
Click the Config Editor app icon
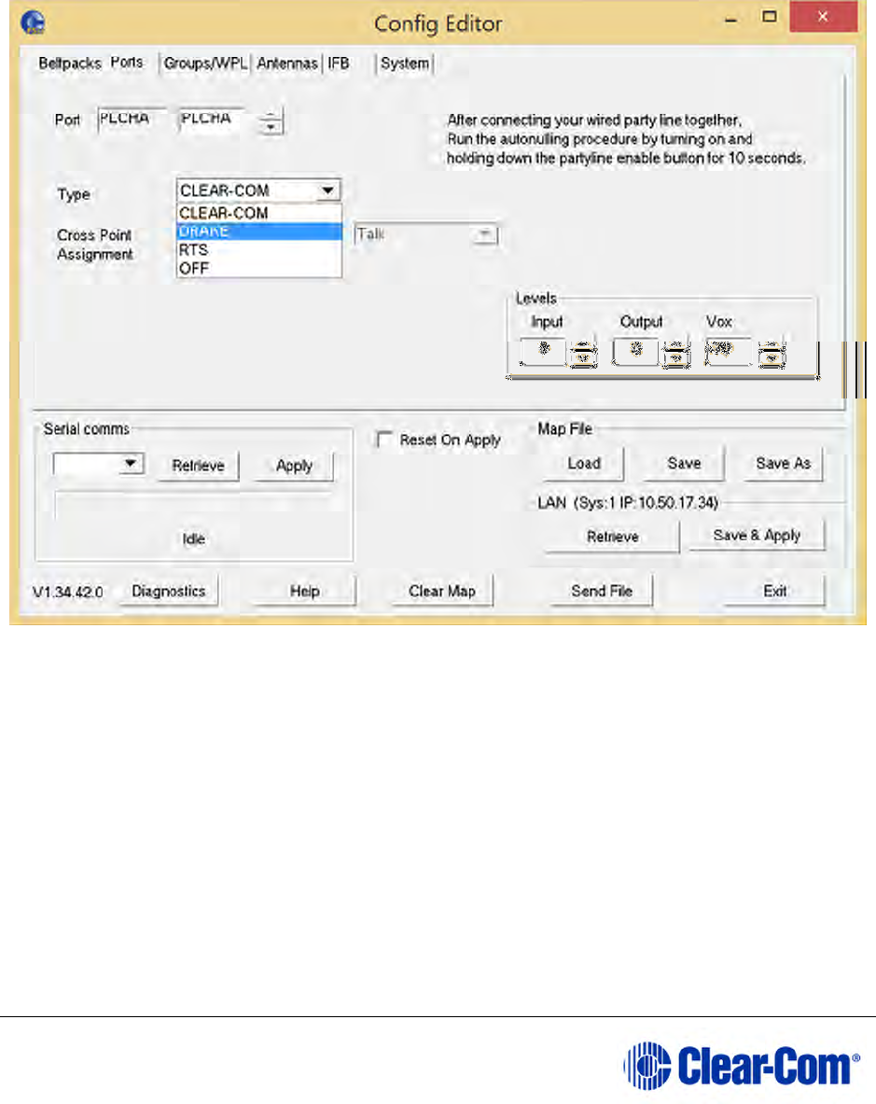click(33, 22)
